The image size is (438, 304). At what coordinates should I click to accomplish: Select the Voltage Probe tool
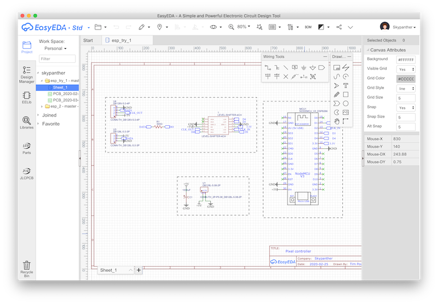pos(295,77)
